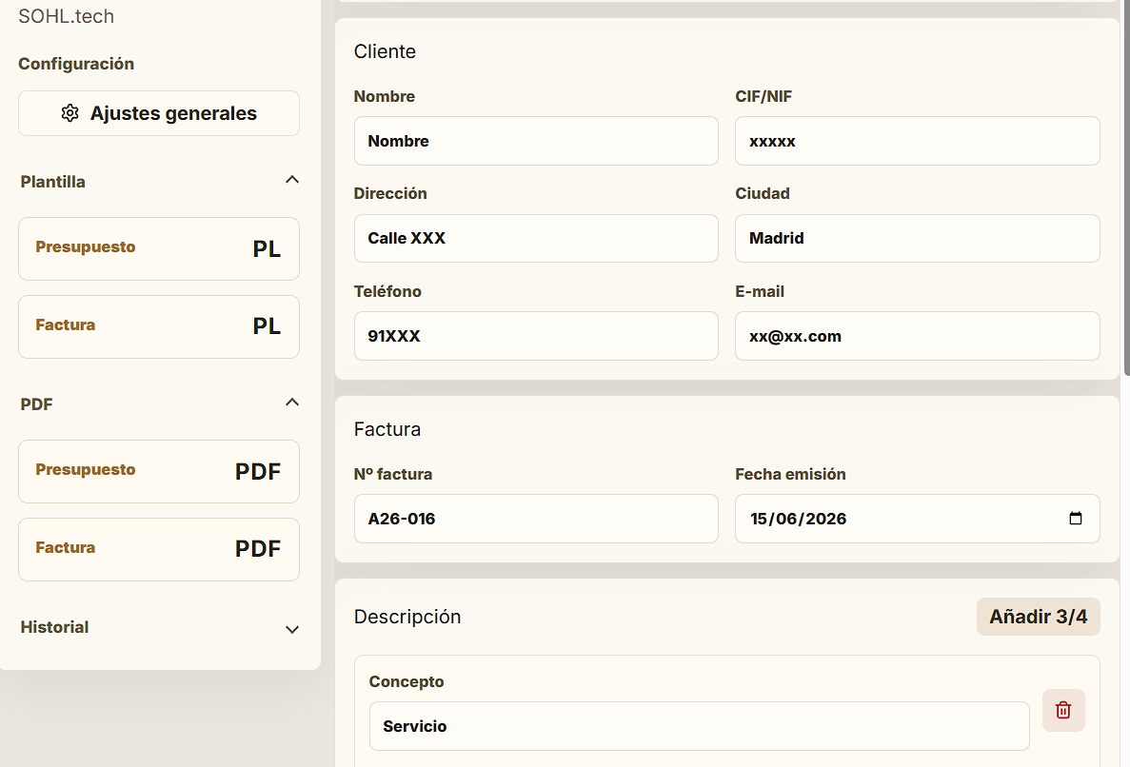Click the Cliente section title
Screen dimensions: 1130x767
coord(385,51)
